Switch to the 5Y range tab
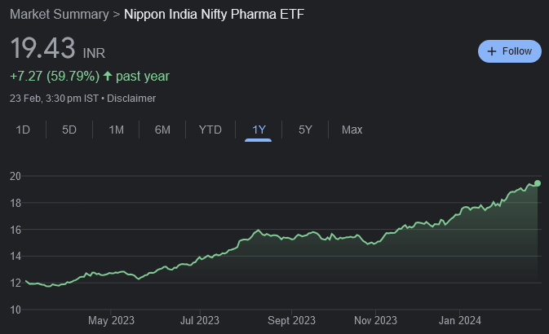This screenshot has width=549, height=334. pyautogui.click(x=305, y=130)
